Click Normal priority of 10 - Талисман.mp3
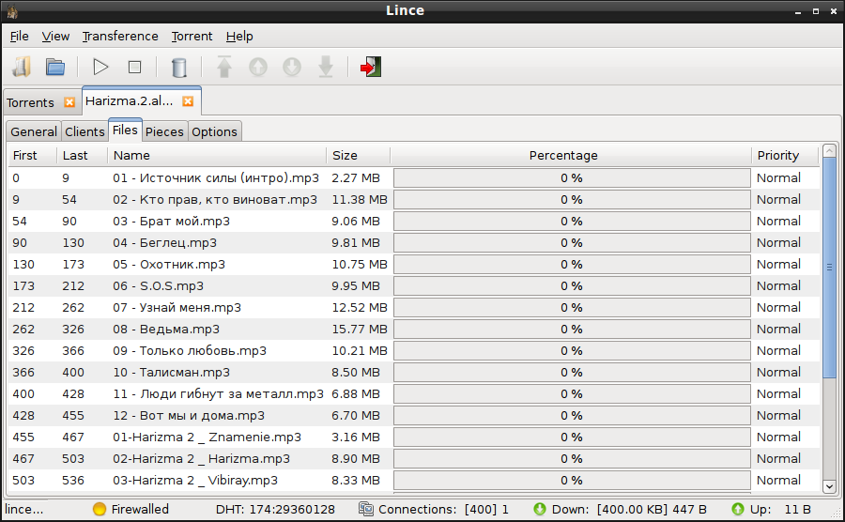This screenshot has width=845, height=522. pos(778,372)
